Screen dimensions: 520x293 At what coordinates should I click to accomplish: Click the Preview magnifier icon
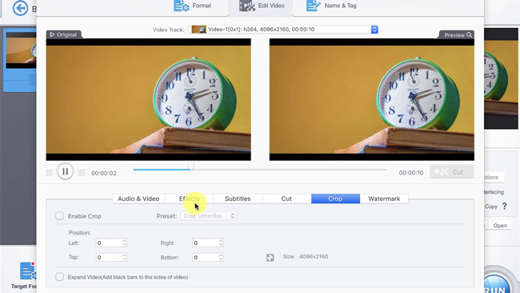click(x=470, y=35)
